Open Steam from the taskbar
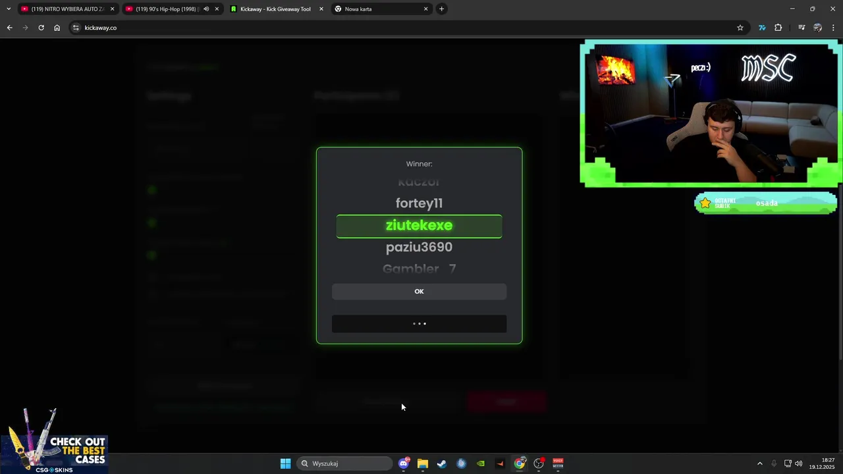The width and height of the screenshot is (843, 474). pos(442,463)
